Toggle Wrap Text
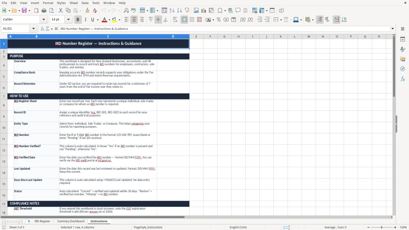Screen dimensions: 409x230 [175, 20]
